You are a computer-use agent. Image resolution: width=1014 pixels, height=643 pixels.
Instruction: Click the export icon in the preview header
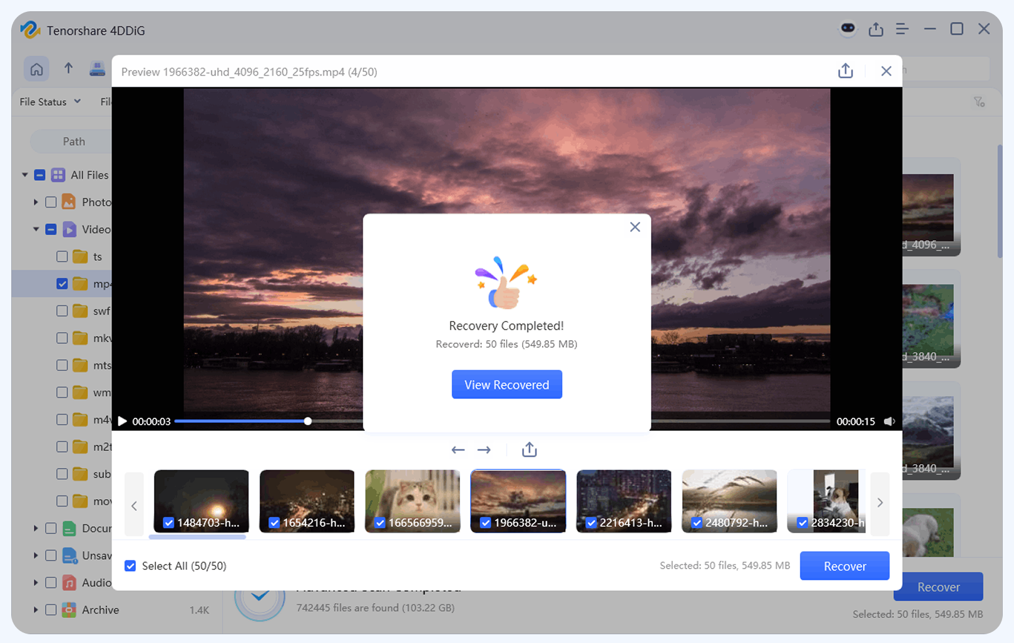(x=845, y=71)
